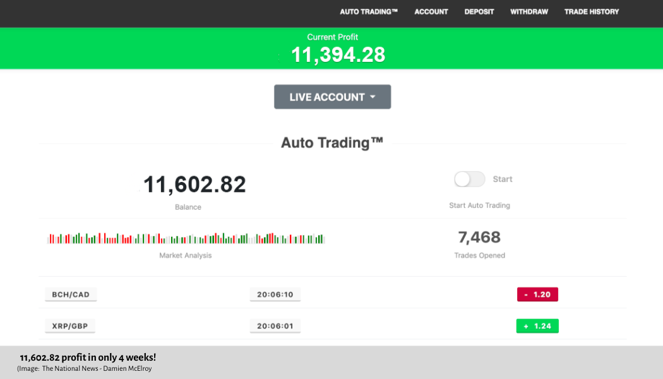
Task: Click the 7,468 trades opened counter
Action: [x=479, y=238]
